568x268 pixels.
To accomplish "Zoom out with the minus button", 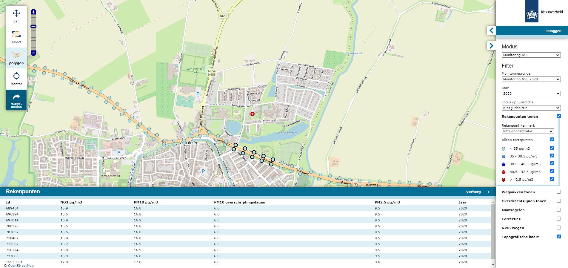I will pos(33,53).
